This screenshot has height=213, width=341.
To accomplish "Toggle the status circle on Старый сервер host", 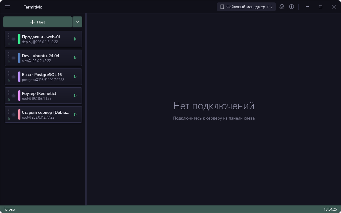I will [13, 114].
